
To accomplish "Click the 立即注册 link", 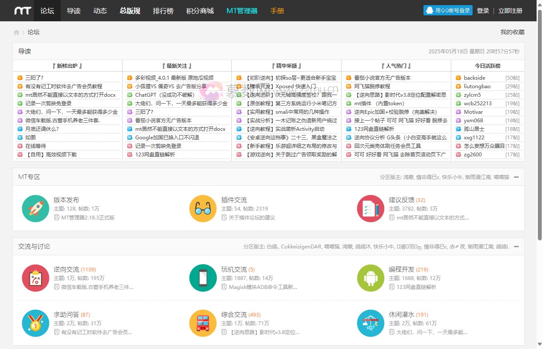I will pyautogui.click(x=510, y=11).
